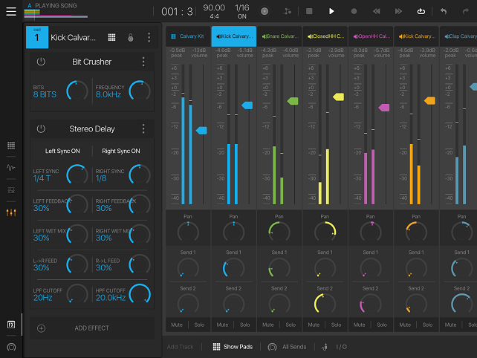Toggle the lock icon beside Kick Calvar

131,37
